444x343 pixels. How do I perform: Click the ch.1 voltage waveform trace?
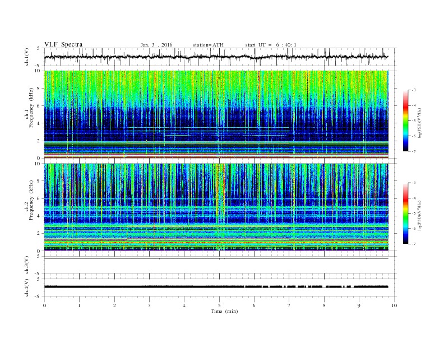(x=216, y=57)
